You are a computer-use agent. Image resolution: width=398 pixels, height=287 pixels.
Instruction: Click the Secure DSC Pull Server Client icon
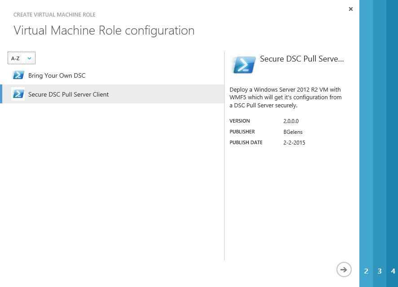pyautogui.click(x=18, y=94)
